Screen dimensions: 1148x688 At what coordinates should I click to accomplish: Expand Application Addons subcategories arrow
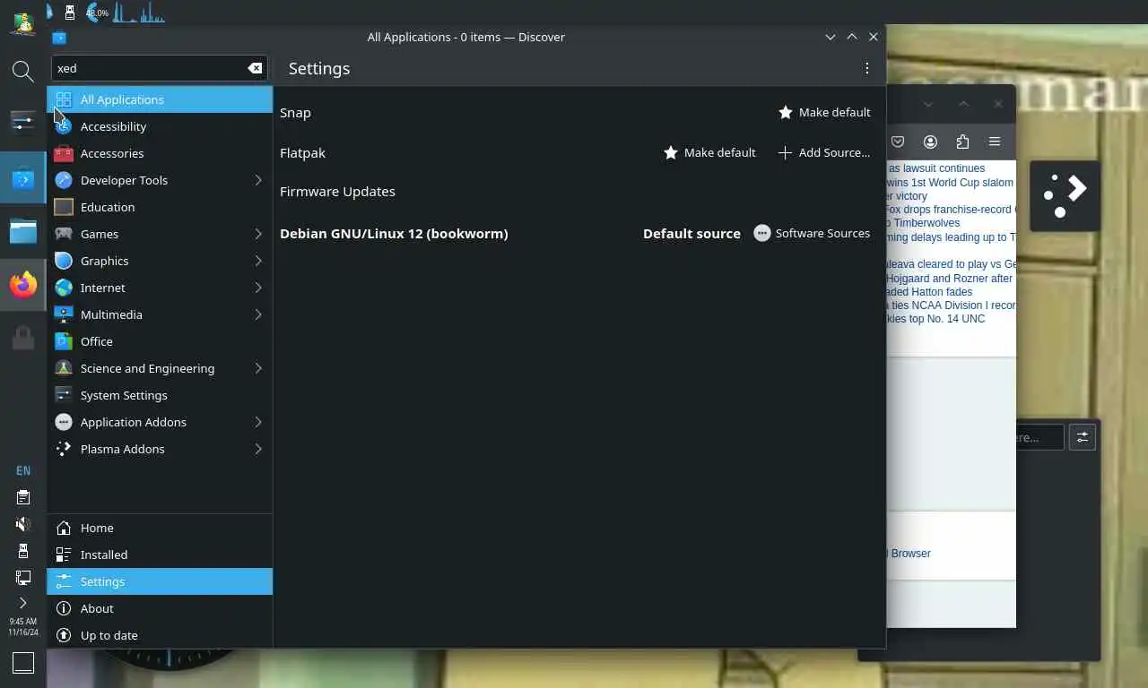[x=258, y=422]
